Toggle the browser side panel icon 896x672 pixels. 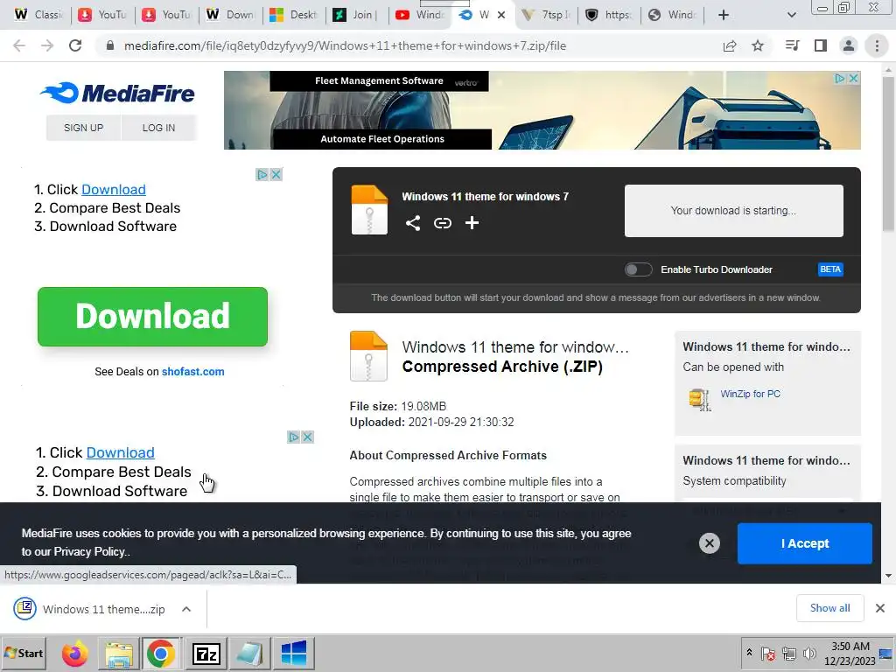coord(821,45)
